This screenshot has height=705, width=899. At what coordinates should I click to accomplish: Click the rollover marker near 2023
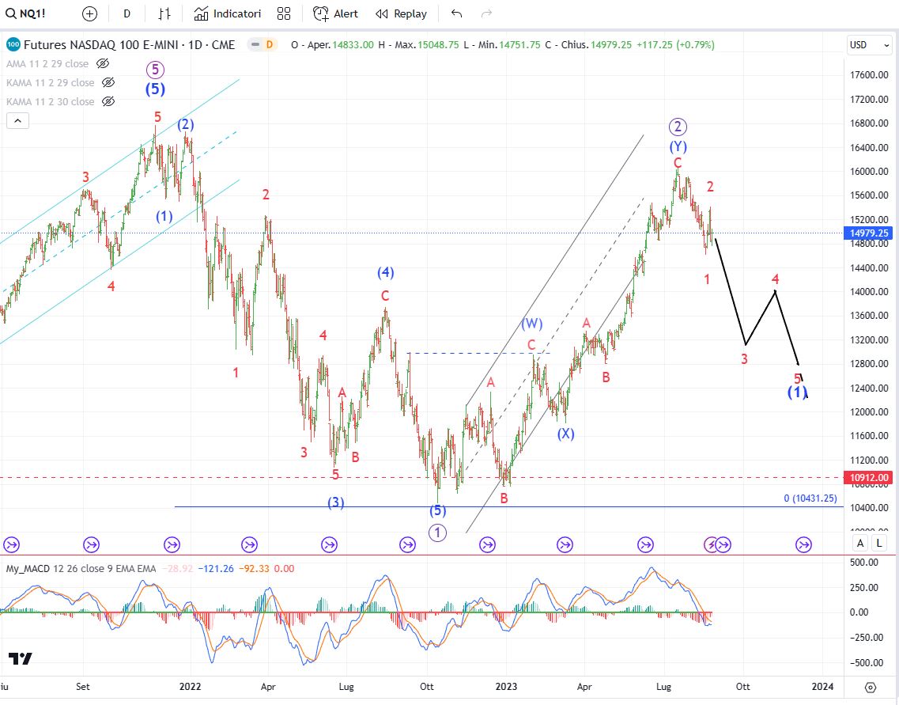coord(487,544)
